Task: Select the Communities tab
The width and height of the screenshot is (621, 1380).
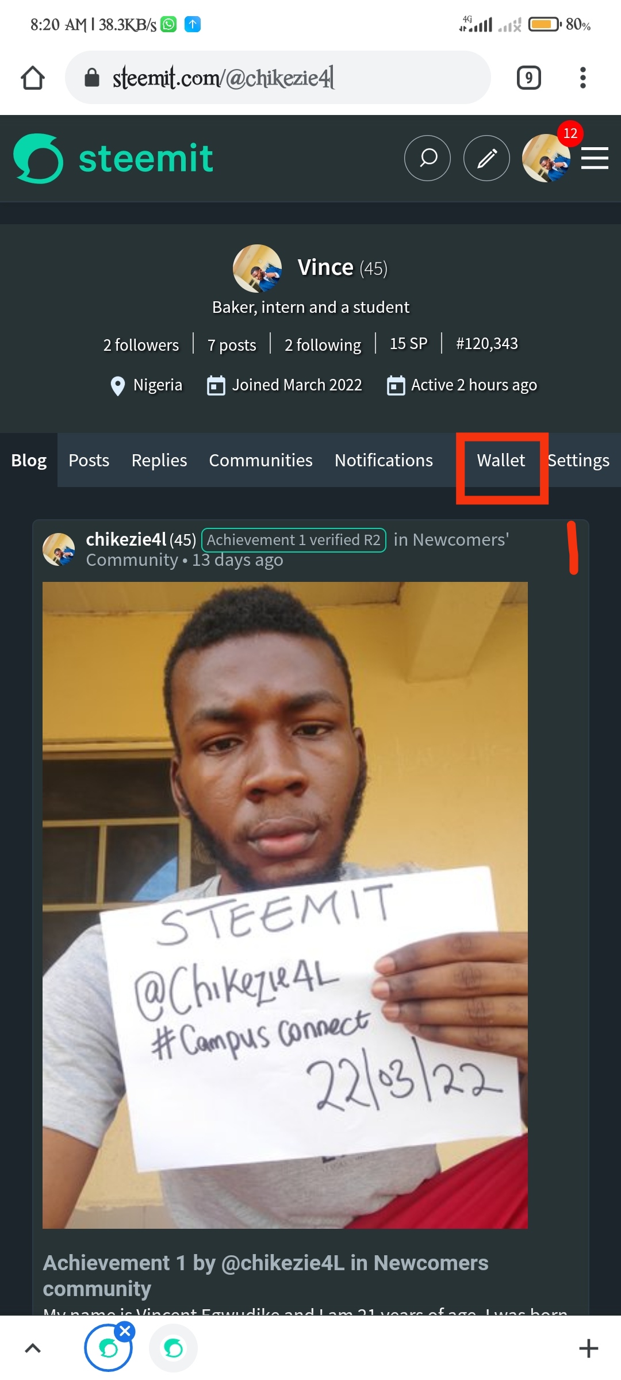Action: 260,461
